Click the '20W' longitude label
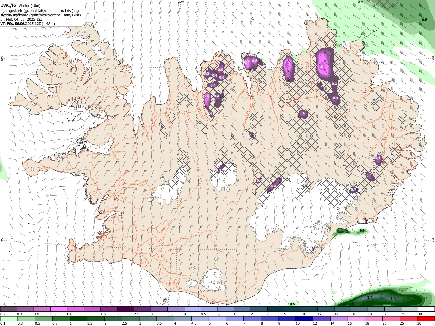This screenshot has height=326, width=435. pyautogui.click(x=181, y=1)
